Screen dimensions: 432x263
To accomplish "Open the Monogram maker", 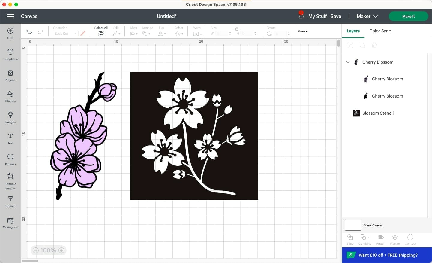I will pyautogui.click(x=10, y=223).
